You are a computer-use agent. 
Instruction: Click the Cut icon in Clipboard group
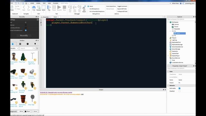click(17, 6)
